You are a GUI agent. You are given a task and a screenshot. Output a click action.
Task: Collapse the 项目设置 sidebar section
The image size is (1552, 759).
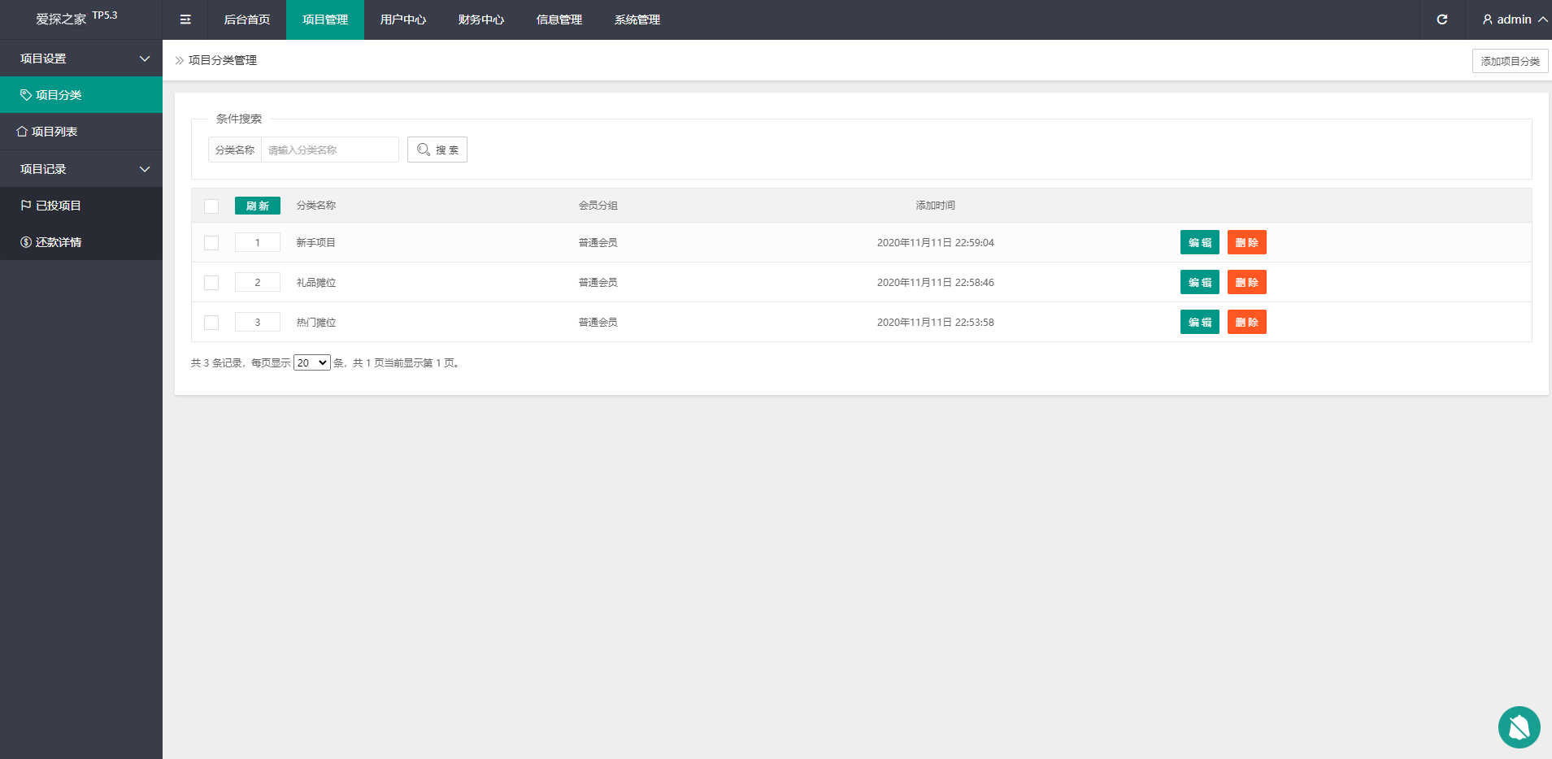point(145,59)
